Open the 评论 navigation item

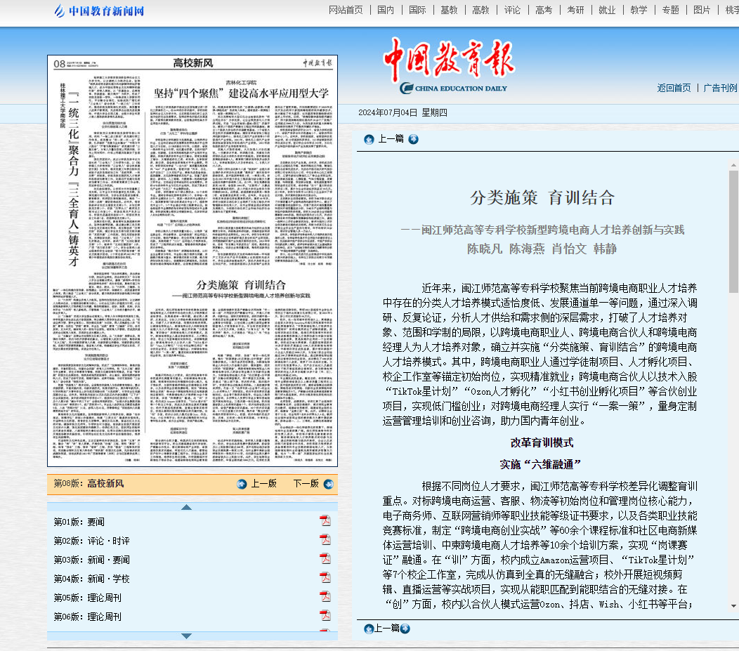click(512, 10)
